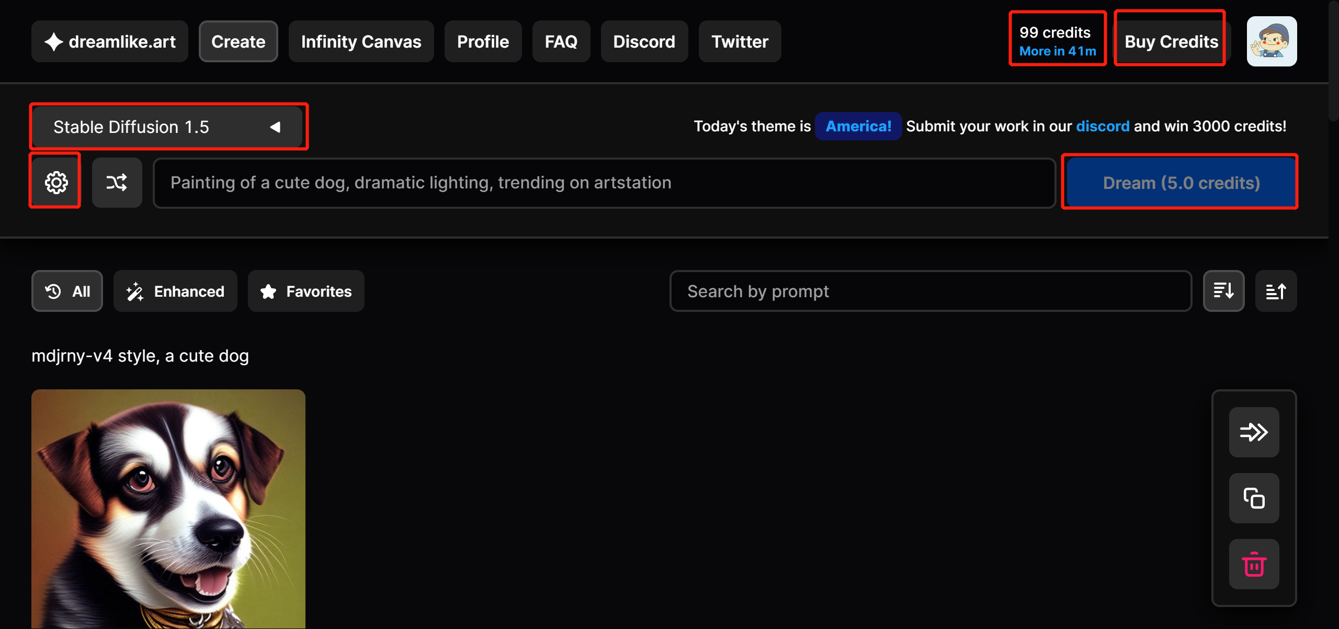Filter by Enhanced images
The image size is (1339, 629).
175,291
